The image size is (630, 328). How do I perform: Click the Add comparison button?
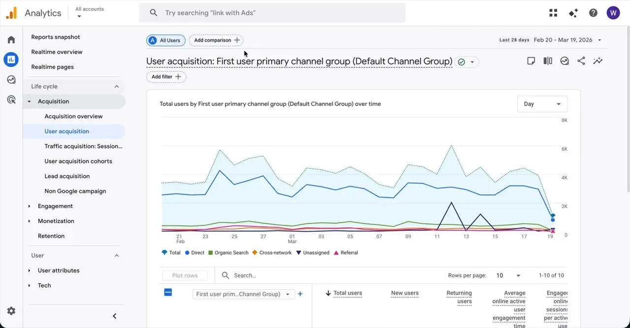click(x=216, y=40)
